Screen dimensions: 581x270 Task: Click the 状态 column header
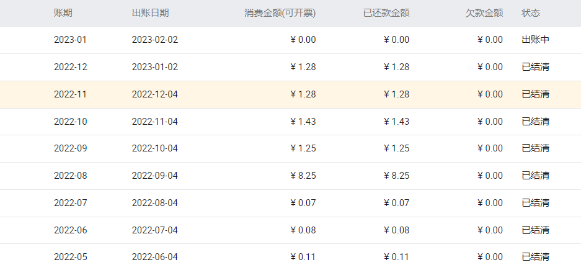[x=531, y=13]
